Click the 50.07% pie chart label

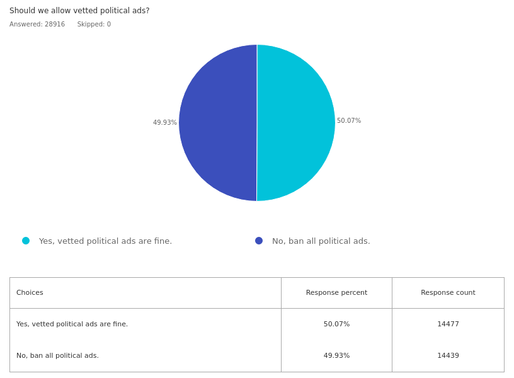pos(349,121)
